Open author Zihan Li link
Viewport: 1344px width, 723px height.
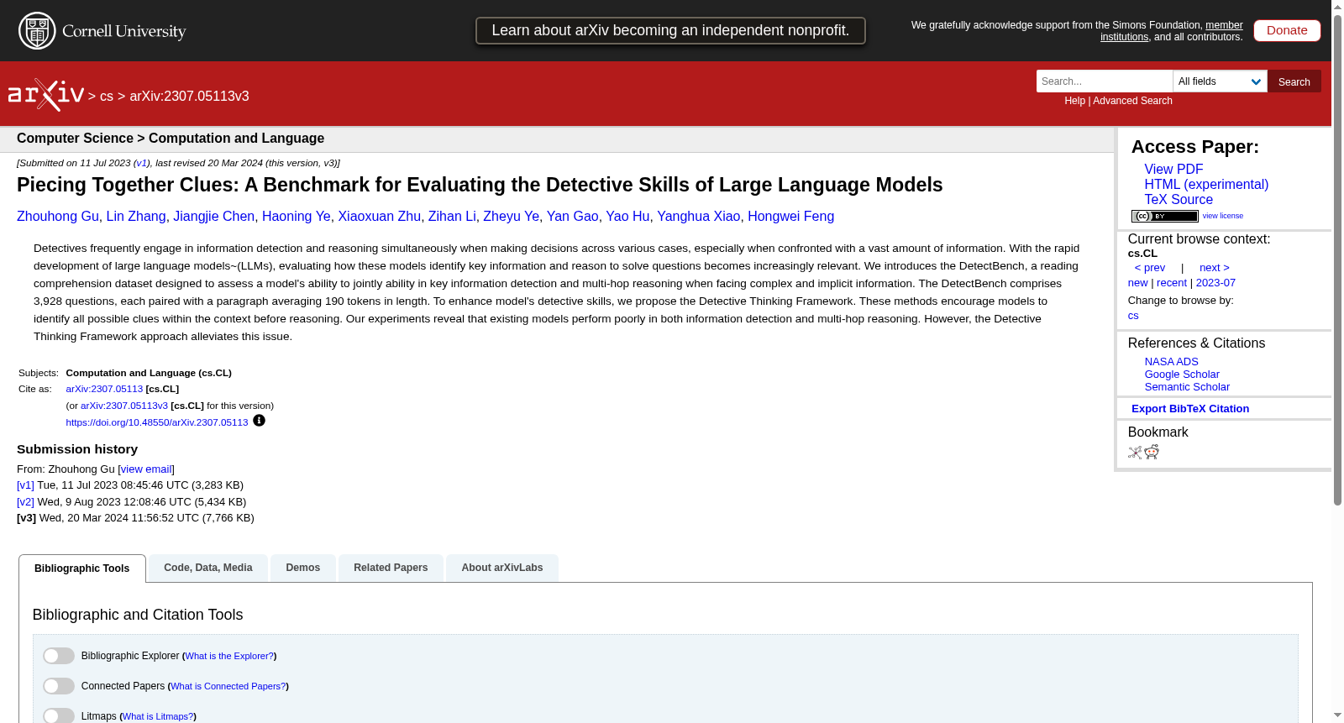pyautogui.click(x=452, y=217)
